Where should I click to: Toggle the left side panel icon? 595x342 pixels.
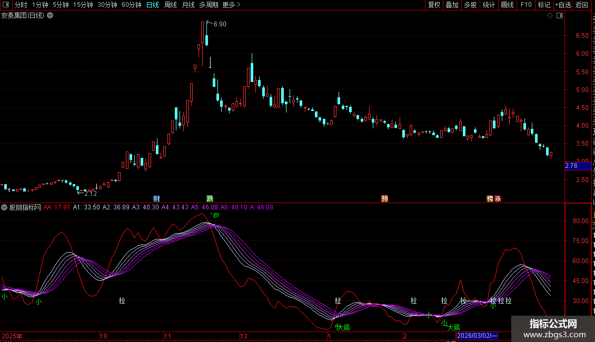6,5
